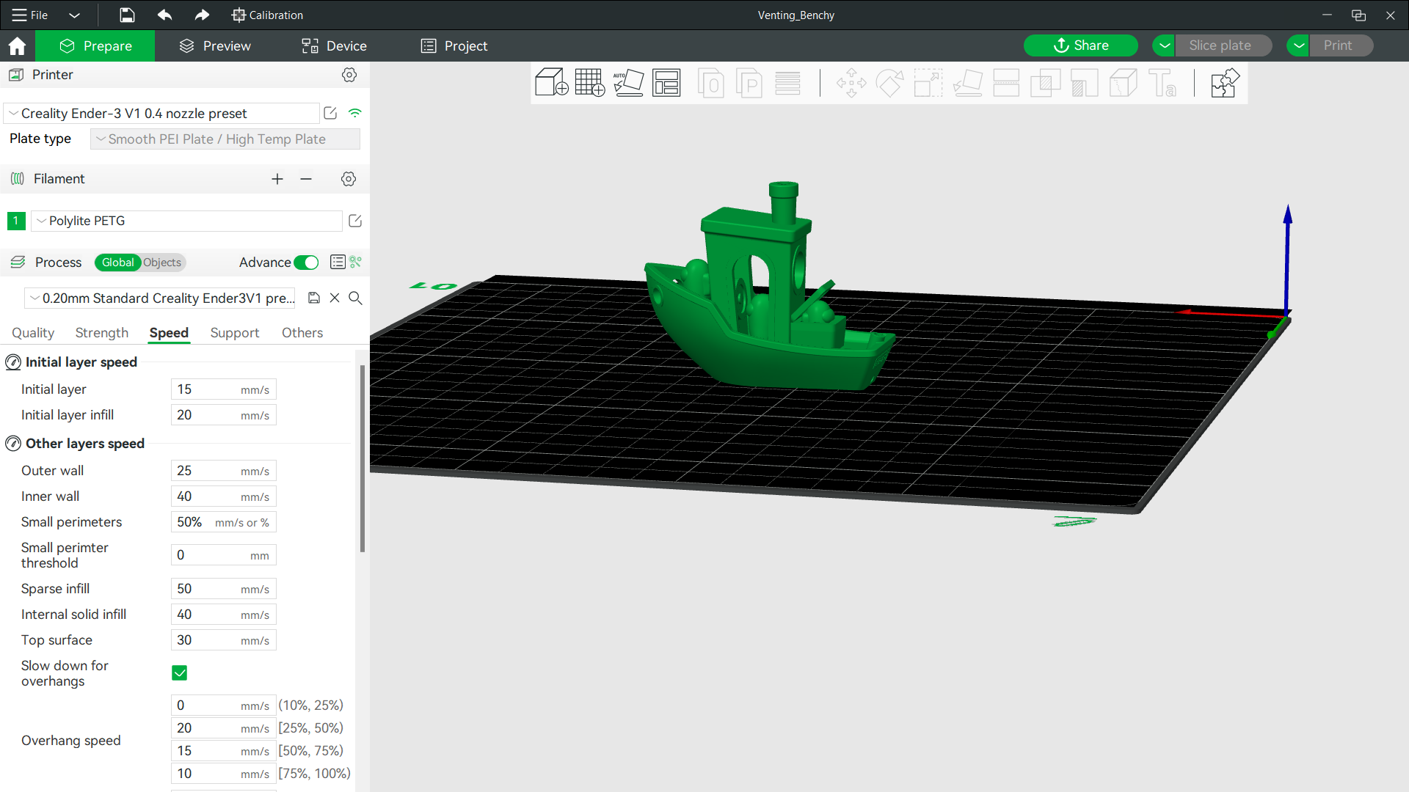Open the Slice plate options dropdown
The image size is (1409, 792).
tap(1164, 45)
